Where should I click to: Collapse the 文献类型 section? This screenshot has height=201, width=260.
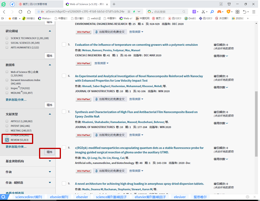(x=50, y=114)
